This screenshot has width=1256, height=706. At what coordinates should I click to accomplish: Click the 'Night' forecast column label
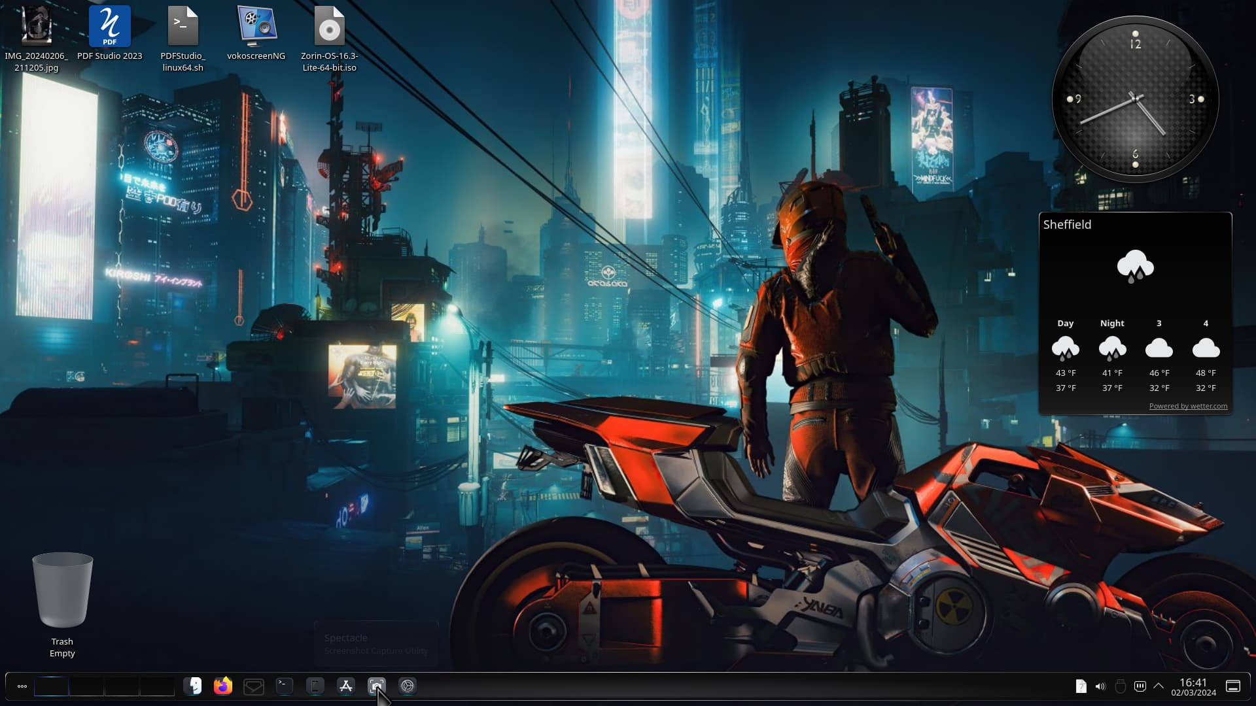1112,324
